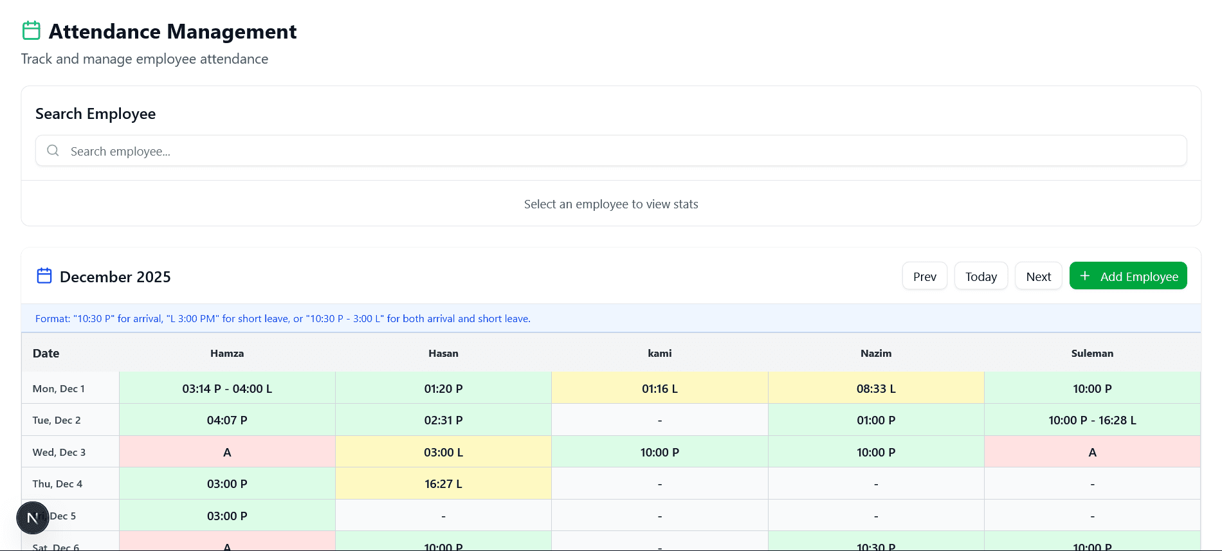
Task: Click Nazim's empty Dec 4 cell
Action: click(876, 483)
